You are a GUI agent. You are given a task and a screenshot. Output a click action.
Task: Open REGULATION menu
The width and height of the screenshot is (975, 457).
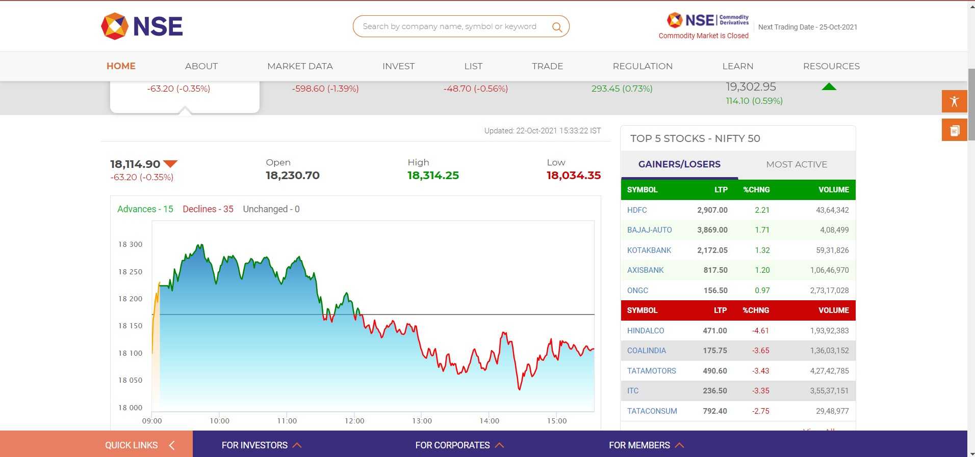643,66
